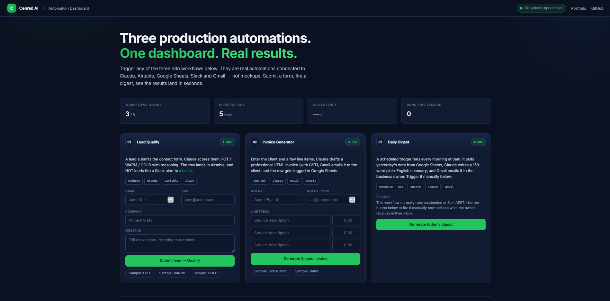Click the webhook tag in Lead Qualify
610x301 pixels.
pos(134,181)
